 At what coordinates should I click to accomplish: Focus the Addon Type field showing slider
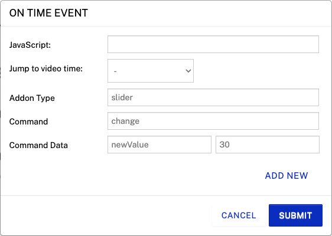click(213, 97)
